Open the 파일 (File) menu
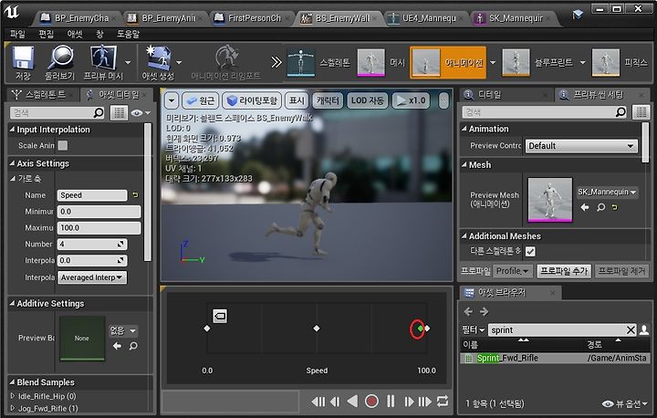 (17, 34)
